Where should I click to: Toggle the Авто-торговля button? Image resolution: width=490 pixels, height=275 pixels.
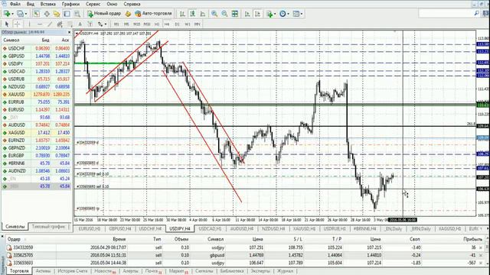tap(153, 14)
